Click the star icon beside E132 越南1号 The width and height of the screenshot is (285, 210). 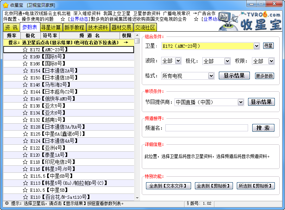(25, 120)
